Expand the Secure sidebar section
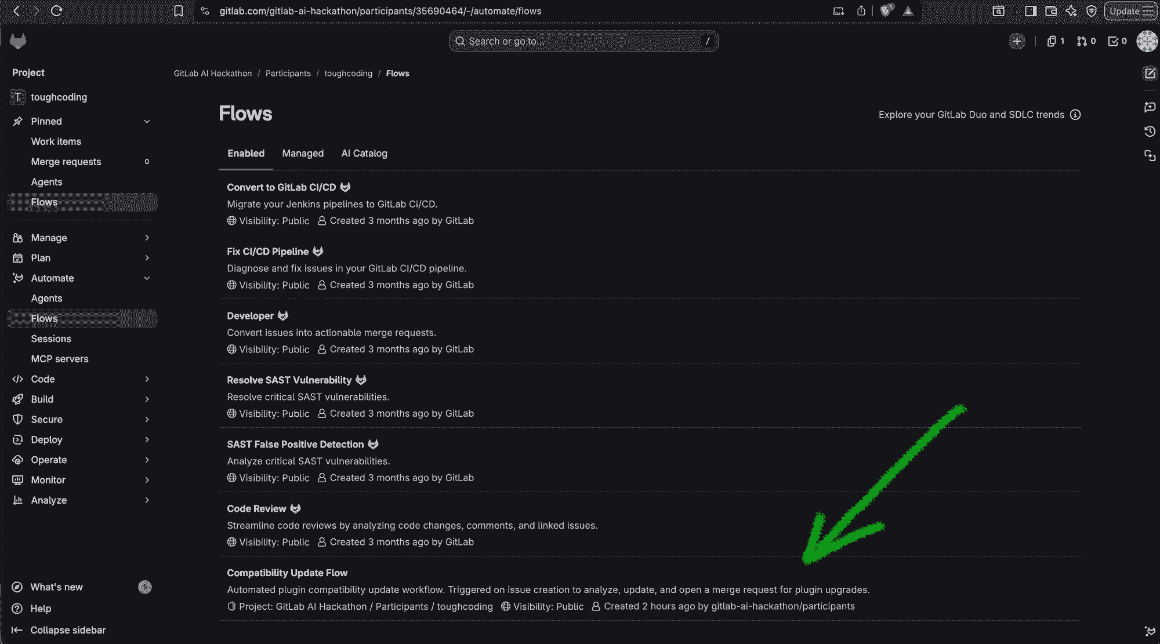Screen dimensions: 1160x644 147,420
